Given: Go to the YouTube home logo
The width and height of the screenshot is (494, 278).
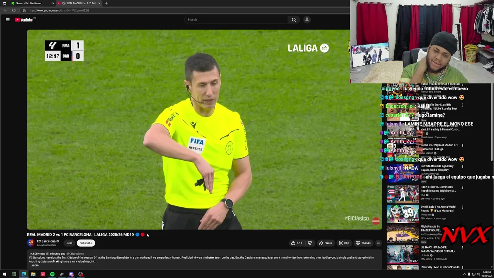Looking at the screenshot, I should 24,20.
